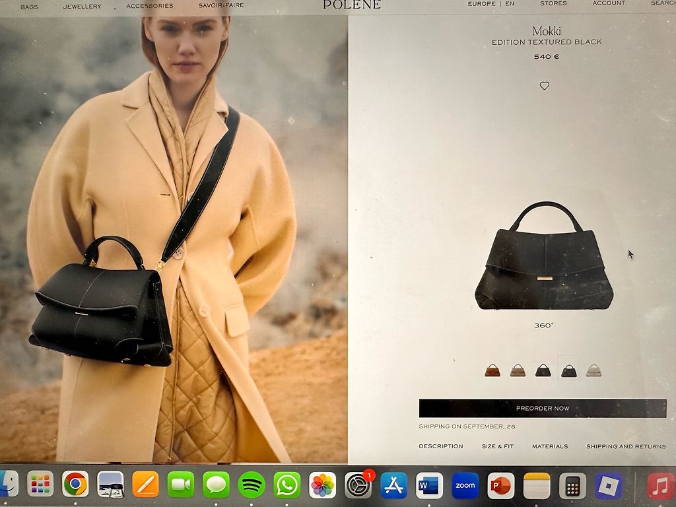The width and height of the screenshot is (676, 507).
Task: Open Spotify from the dock
Action: coord(252,485)
